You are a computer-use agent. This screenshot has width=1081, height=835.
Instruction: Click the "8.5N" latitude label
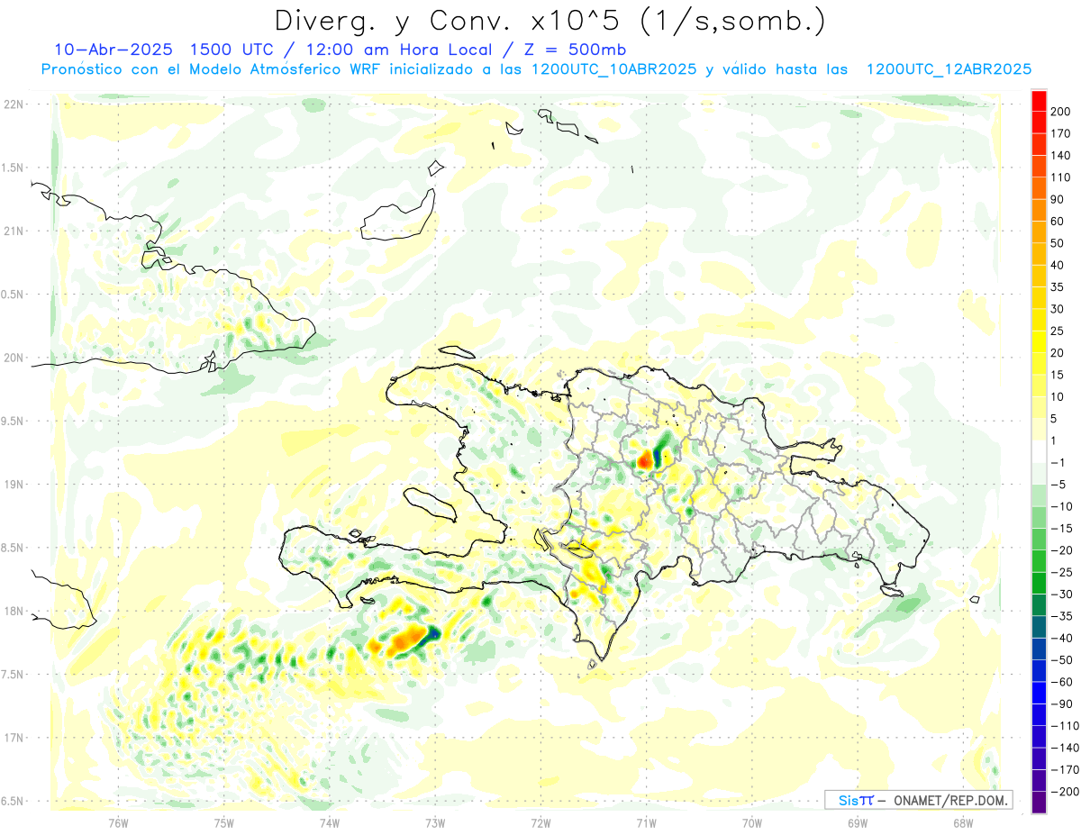(13, 548)
